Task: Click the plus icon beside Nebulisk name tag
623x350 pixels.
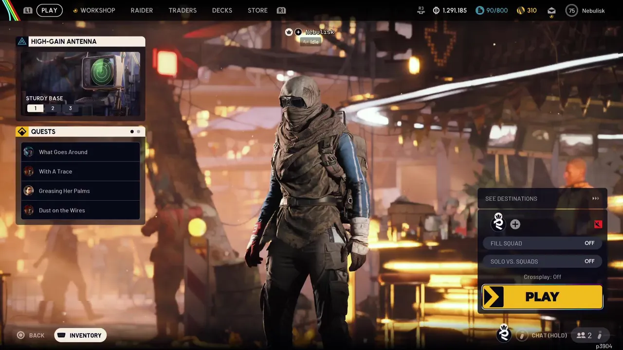Action: point(298,32)
